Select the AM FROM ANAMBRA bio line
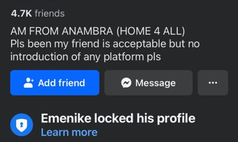The height and width of the screenshot is (142, 238). click(98, 31)
